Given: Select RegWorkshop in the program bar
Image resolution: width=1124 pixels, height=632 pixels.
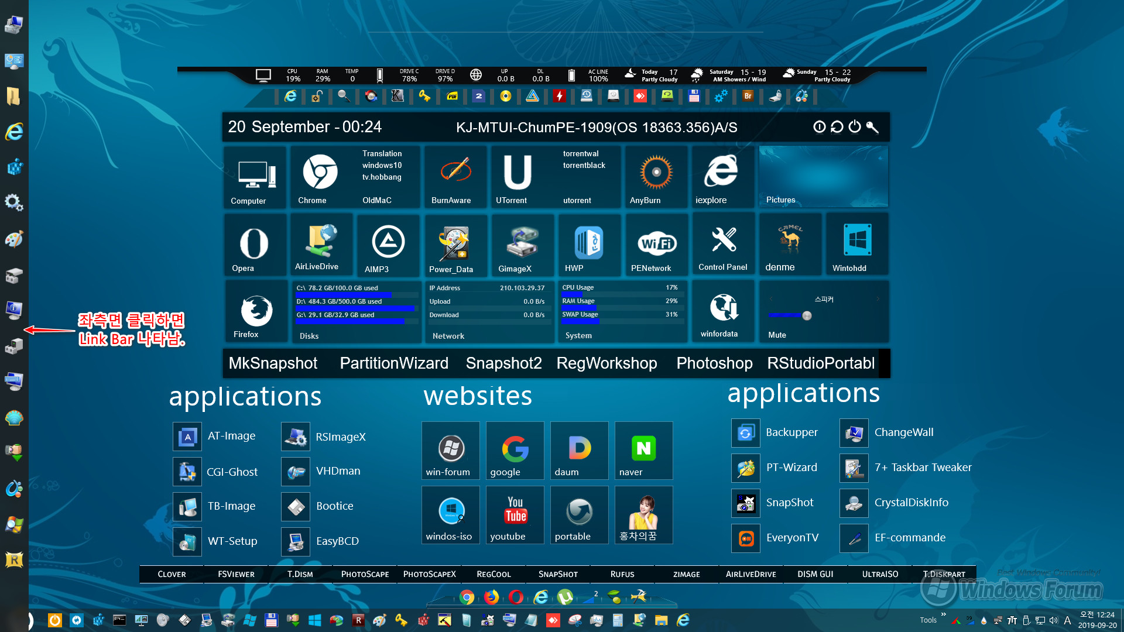Looking at the screenshot, I should coord(606,363).
